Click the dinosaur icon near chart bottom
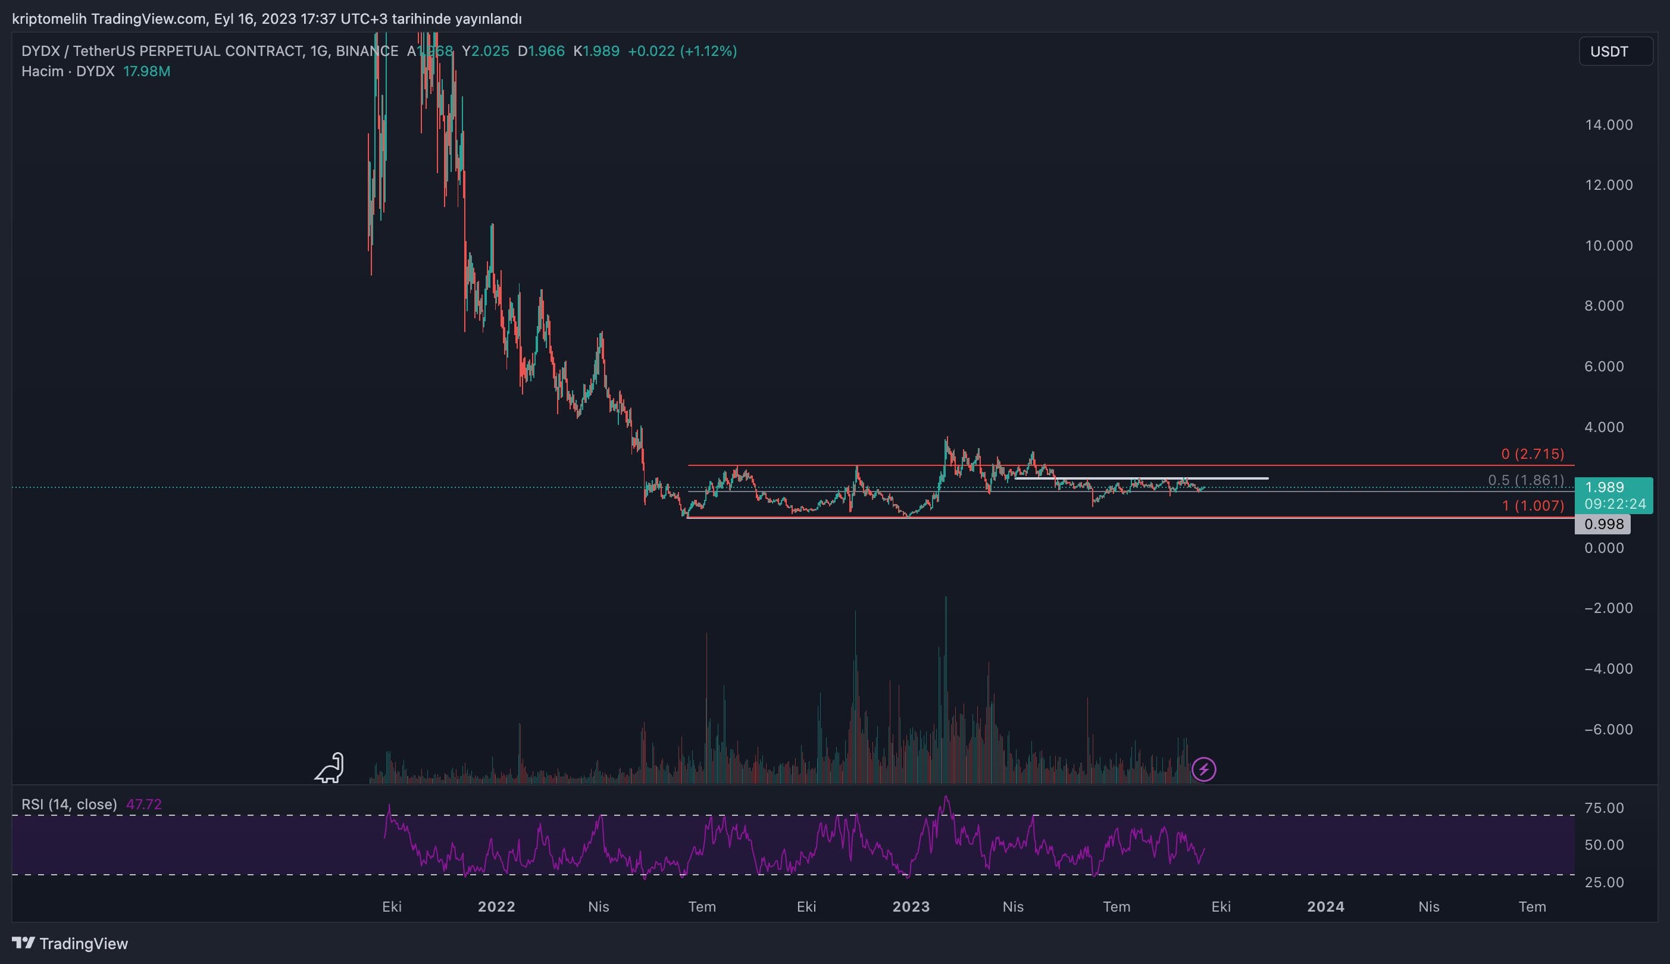Image resolution: width=1670 pixels, height=964 pixels. tap(329, 768)
